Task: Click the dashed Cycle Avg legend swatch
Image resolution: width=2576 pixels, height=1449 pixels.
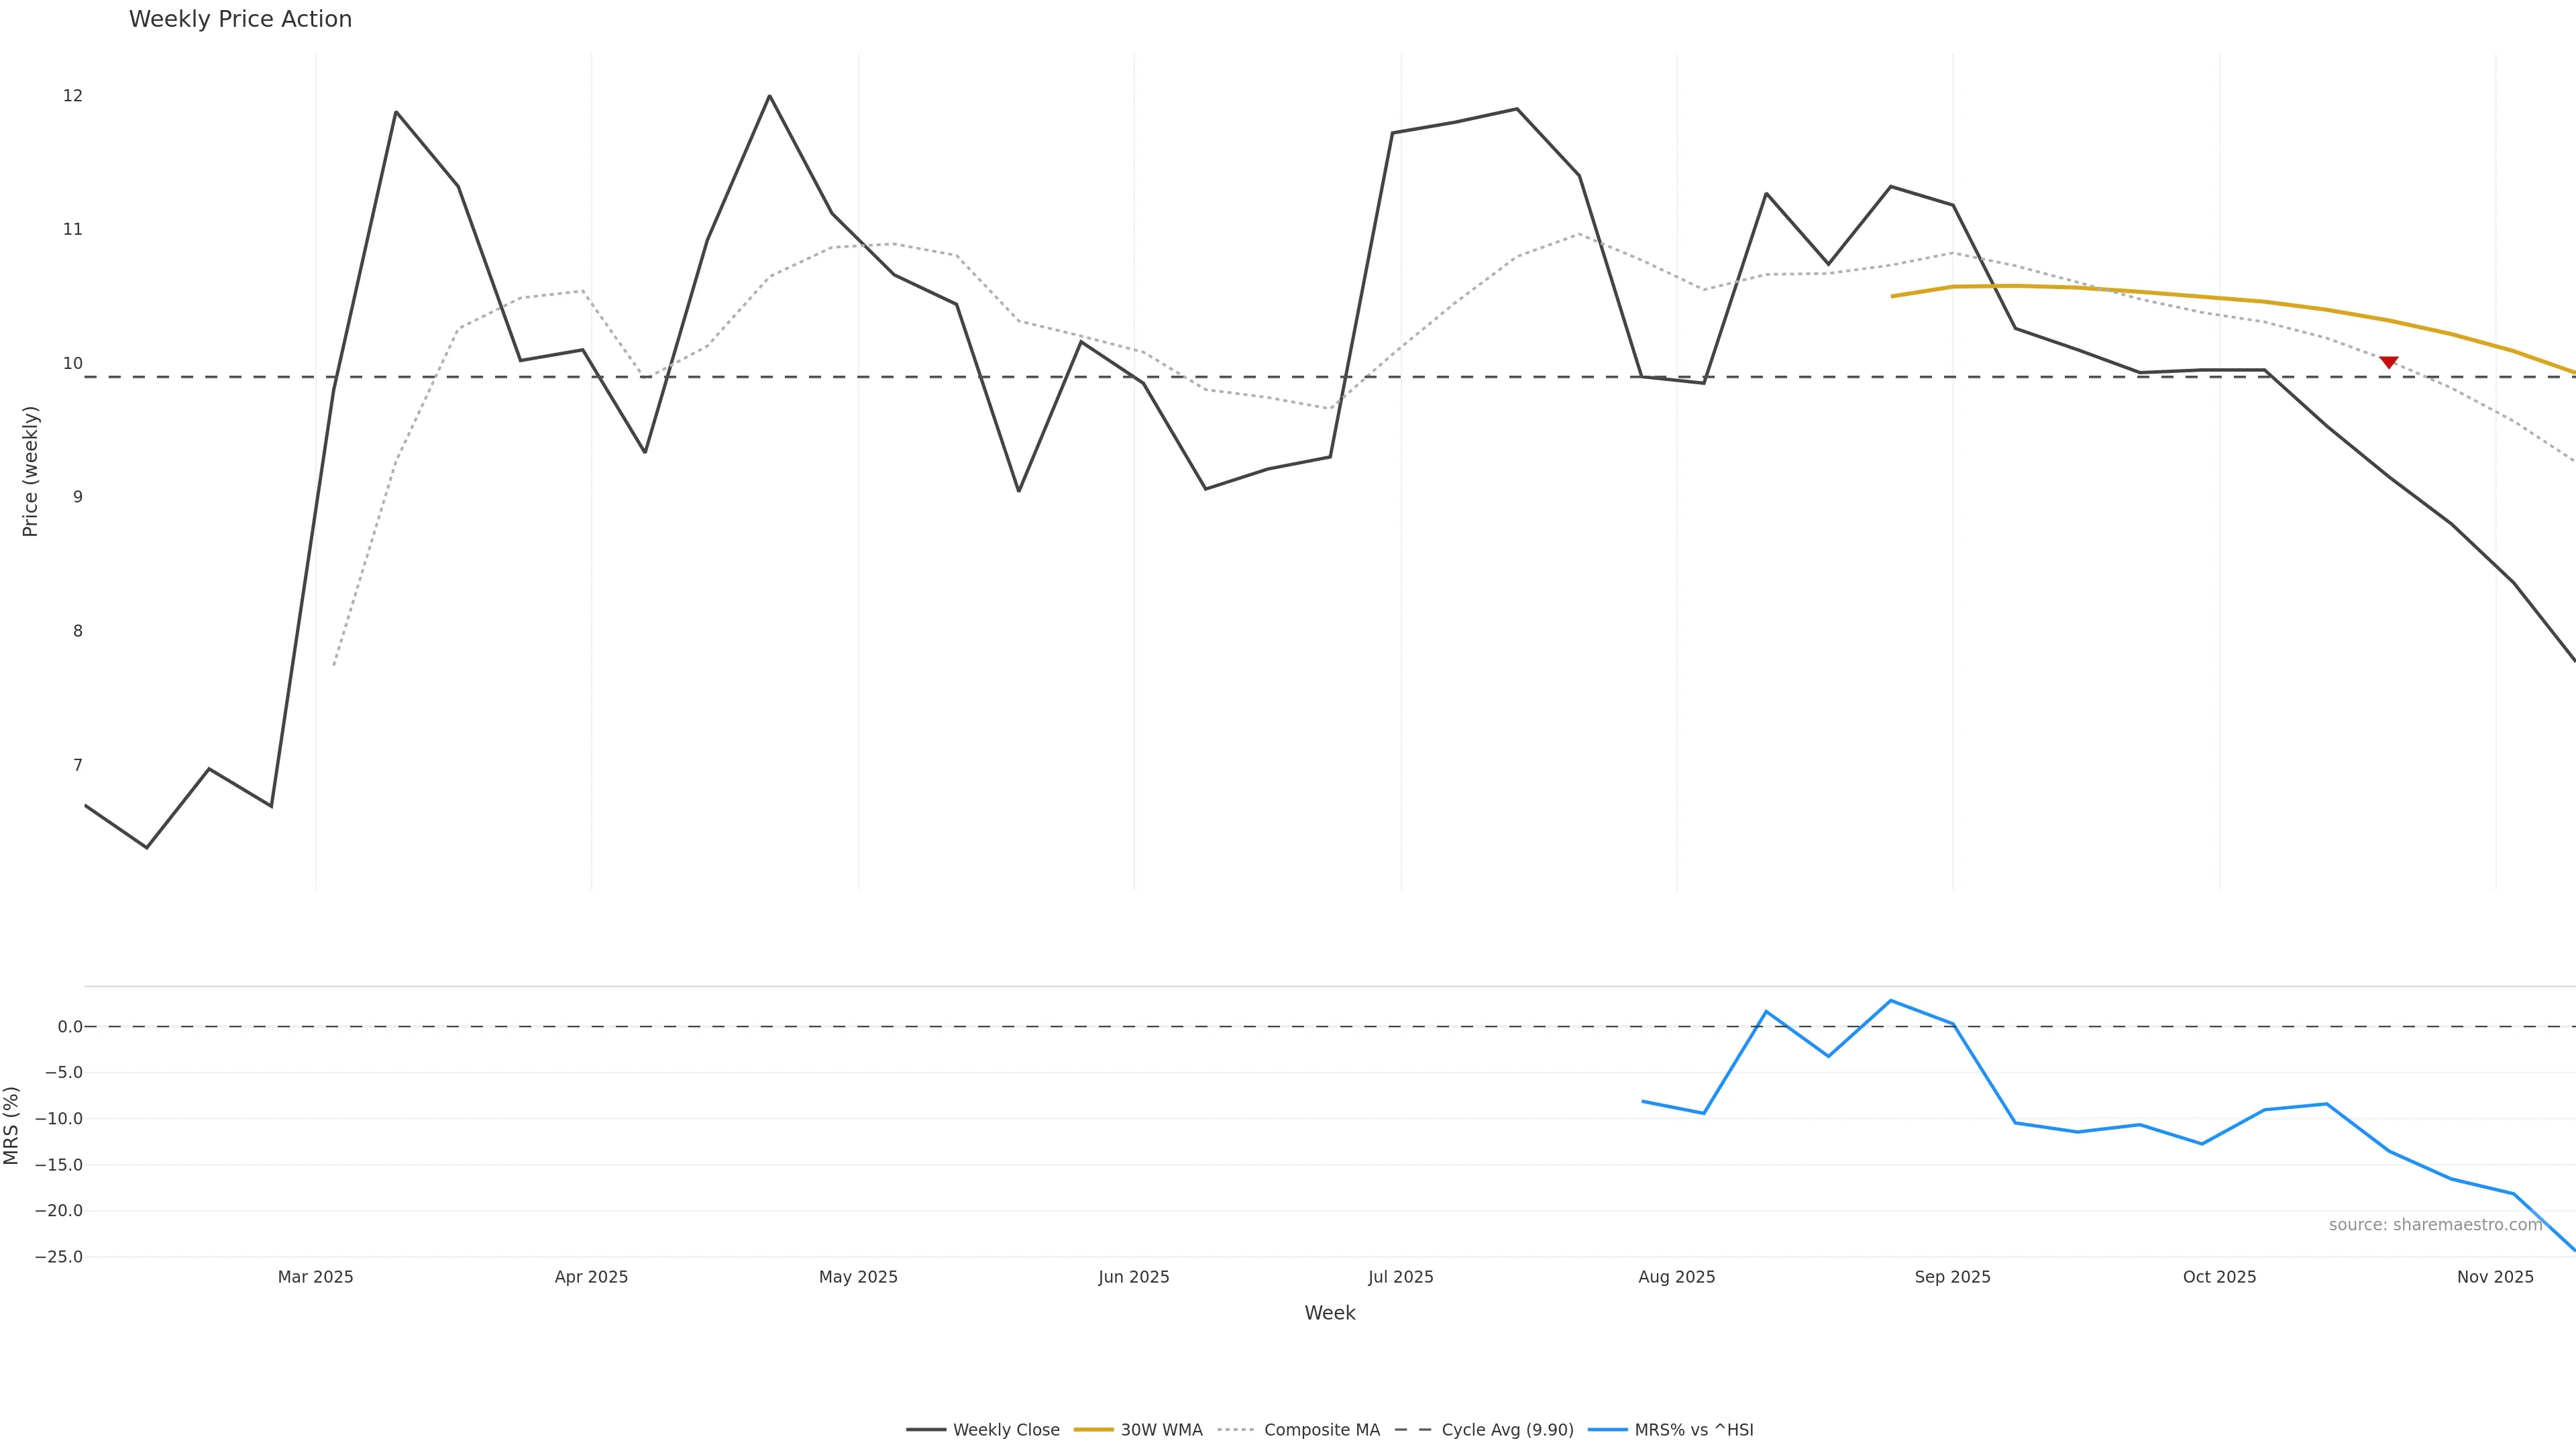Action: pyautogui.click(x=1413, y=1430)
